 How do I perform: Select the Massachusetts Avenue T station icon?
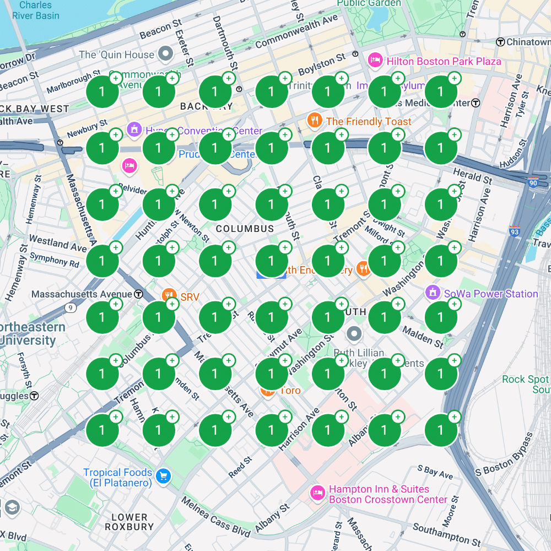[139, 294]
